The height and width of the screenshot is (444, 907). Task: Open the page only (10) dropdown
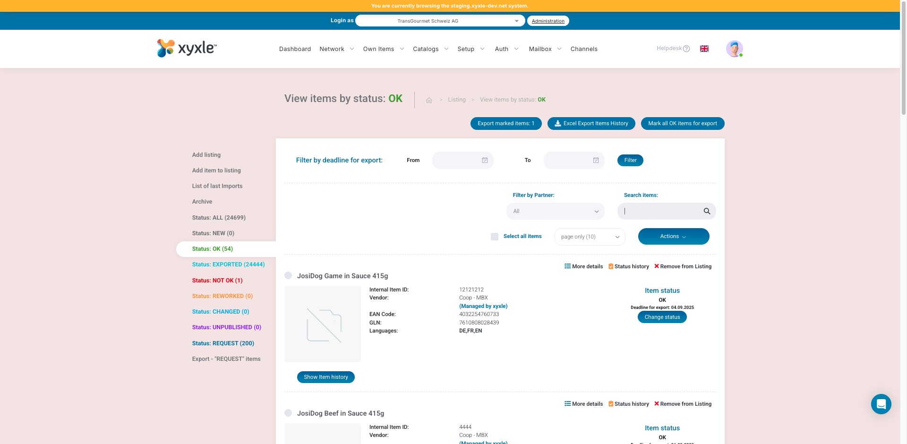(590, 237)
